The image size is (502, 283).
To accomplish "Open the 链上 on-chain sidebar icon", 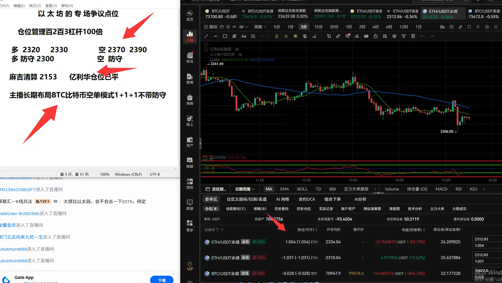I will (x=190, y=121).
